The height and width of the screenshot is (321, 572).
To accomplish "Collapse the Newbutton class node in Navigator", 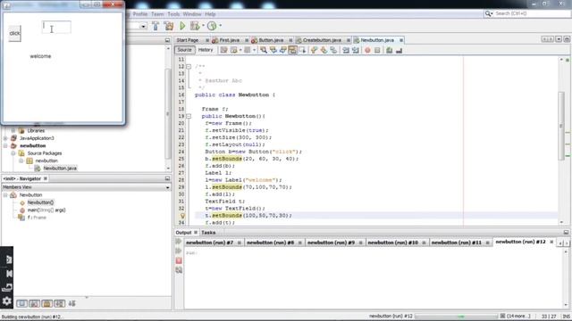I will pos(5,195).
